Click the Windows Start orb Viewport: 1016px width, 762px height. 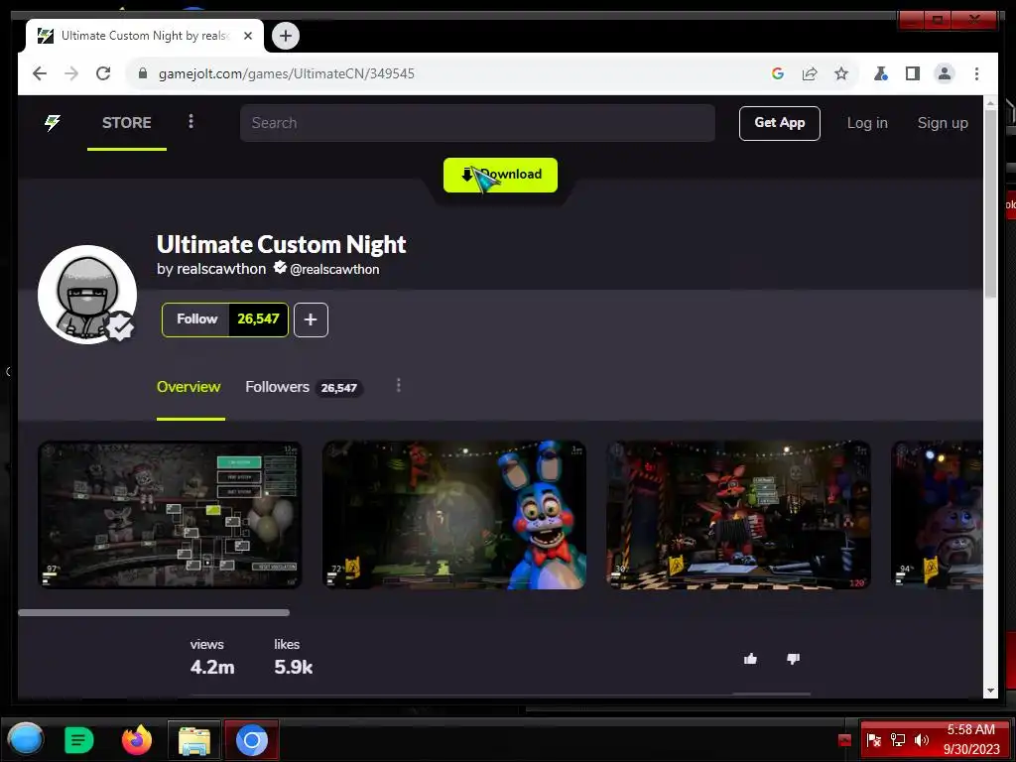point(26,739)
